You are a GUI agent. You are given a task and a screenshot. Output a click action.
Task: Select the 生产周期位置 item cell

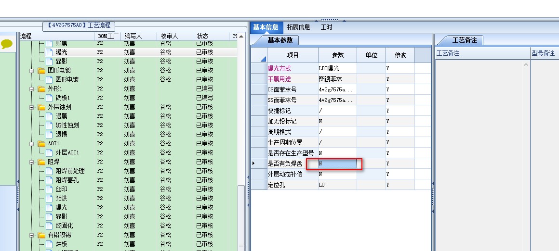click(x=293, y=142)
